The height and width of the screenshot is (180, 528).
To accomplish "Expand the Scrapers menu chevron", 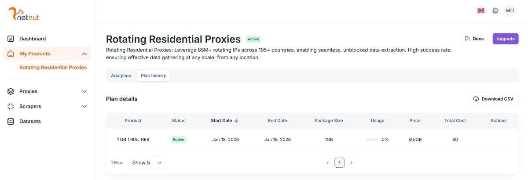I will (84, 106).
